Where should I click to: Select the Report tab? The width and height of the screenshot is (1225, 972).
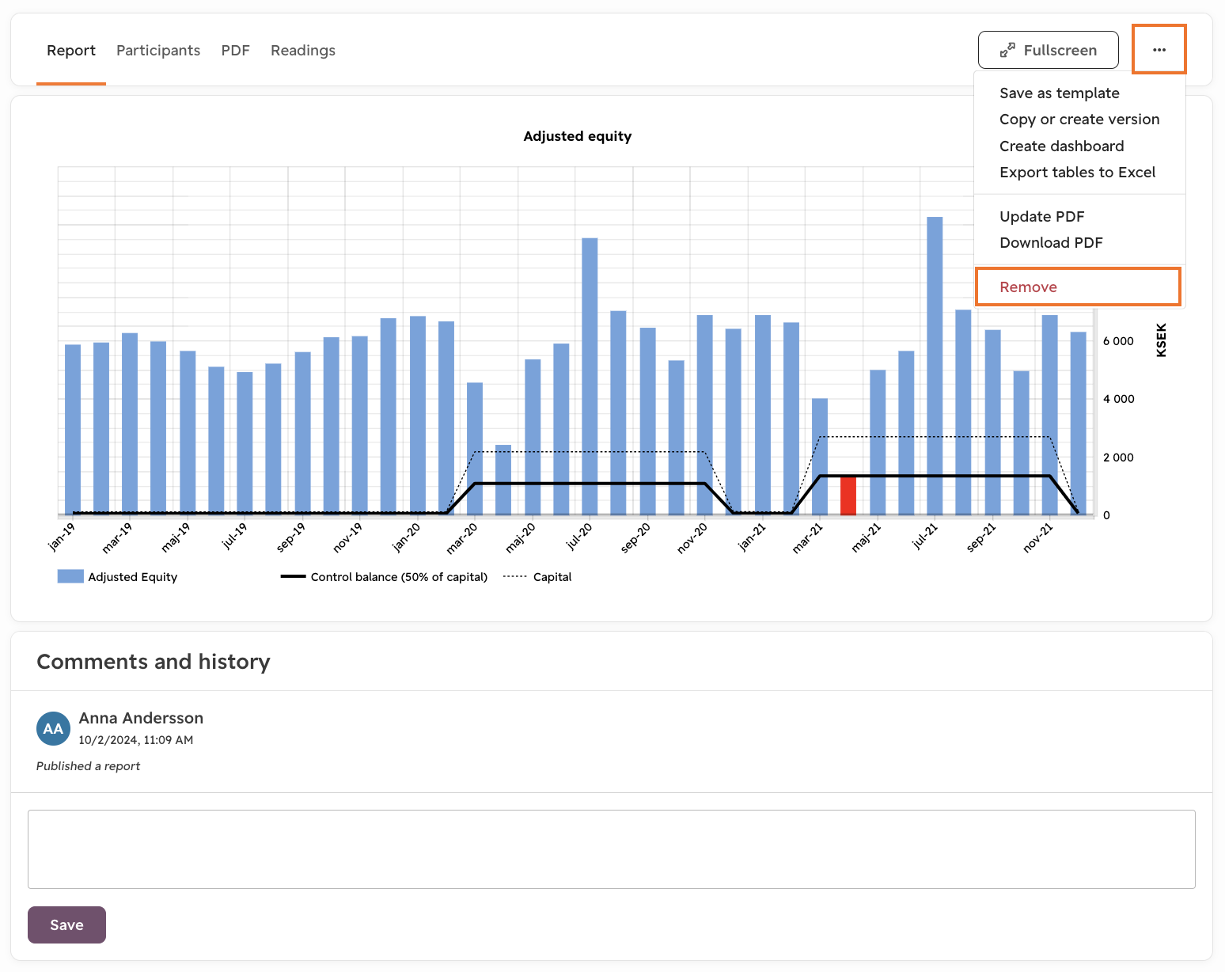71,51
